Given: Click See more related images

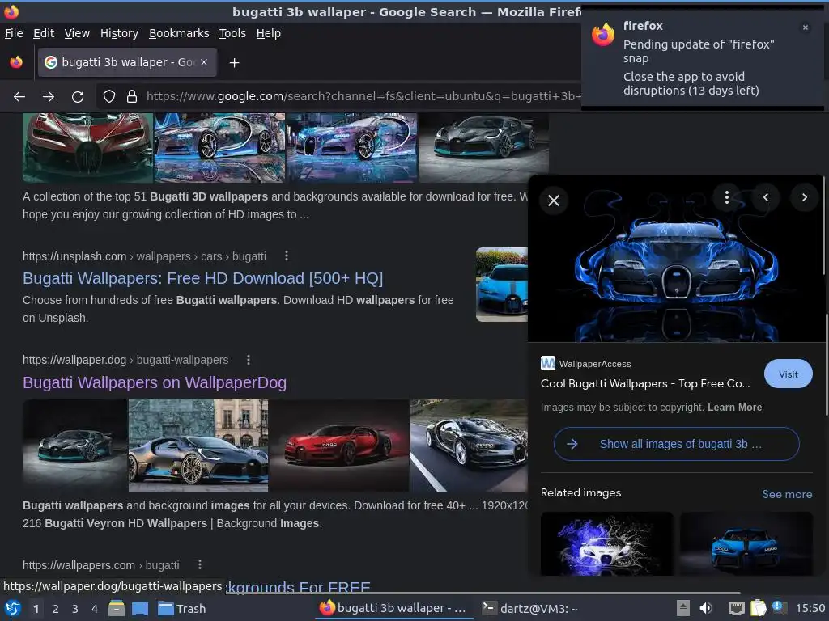Looking at the screenshot, I should coord(787,494).
